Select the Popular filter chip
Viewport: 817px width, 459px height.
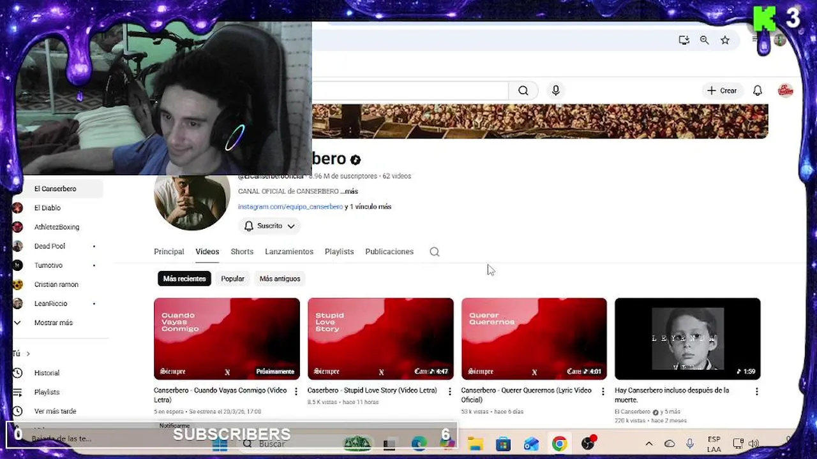pos(232,279)
